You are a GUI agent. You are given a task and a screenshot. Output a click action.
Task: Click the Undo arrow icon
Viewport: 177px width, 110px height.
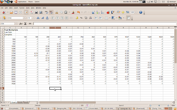click(78, 12)
